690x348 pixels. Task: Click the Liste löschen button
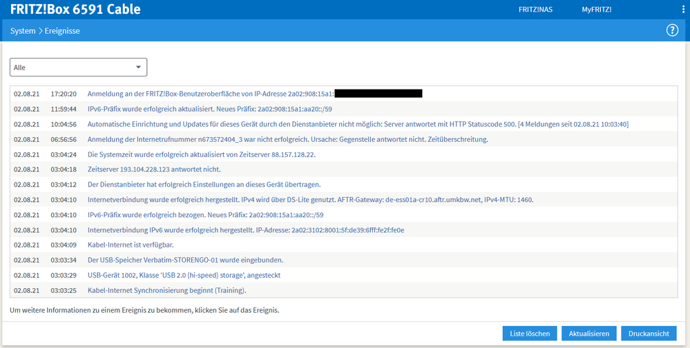tap(530, 334)
